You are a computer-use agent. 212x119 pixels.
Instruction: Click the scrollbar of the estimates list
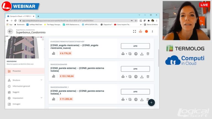[x=159, y=58]
